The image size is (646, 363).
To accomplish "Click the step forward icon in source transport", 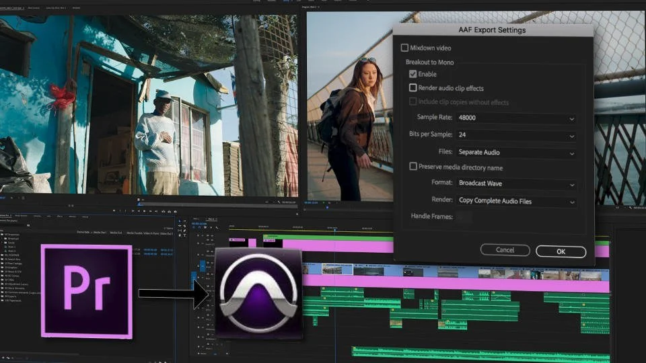I will 149,210.
